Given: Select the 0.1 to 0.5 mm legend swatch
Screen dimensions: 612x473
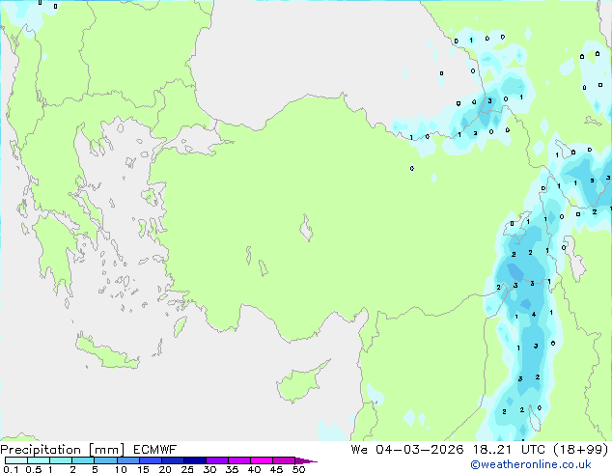Looking at the screenshot, I should coord(16,460).
